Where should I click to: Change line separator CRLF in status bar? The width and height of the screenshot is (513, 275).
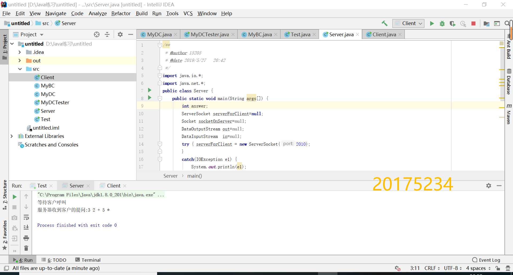coord(432,268)
